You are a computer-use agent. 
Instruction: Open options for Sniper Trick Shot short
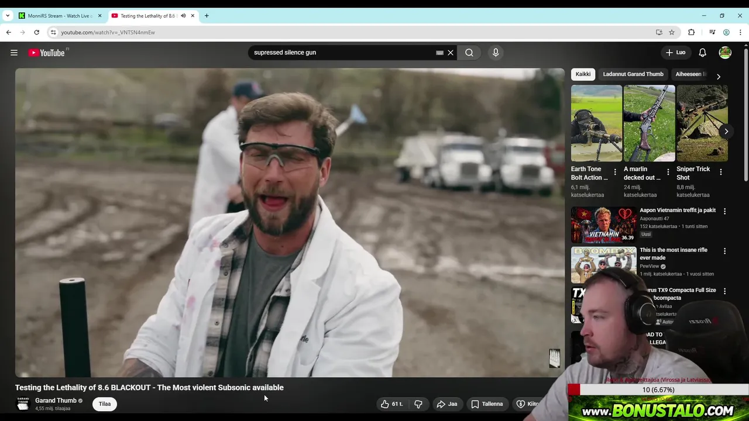[721, 172]
